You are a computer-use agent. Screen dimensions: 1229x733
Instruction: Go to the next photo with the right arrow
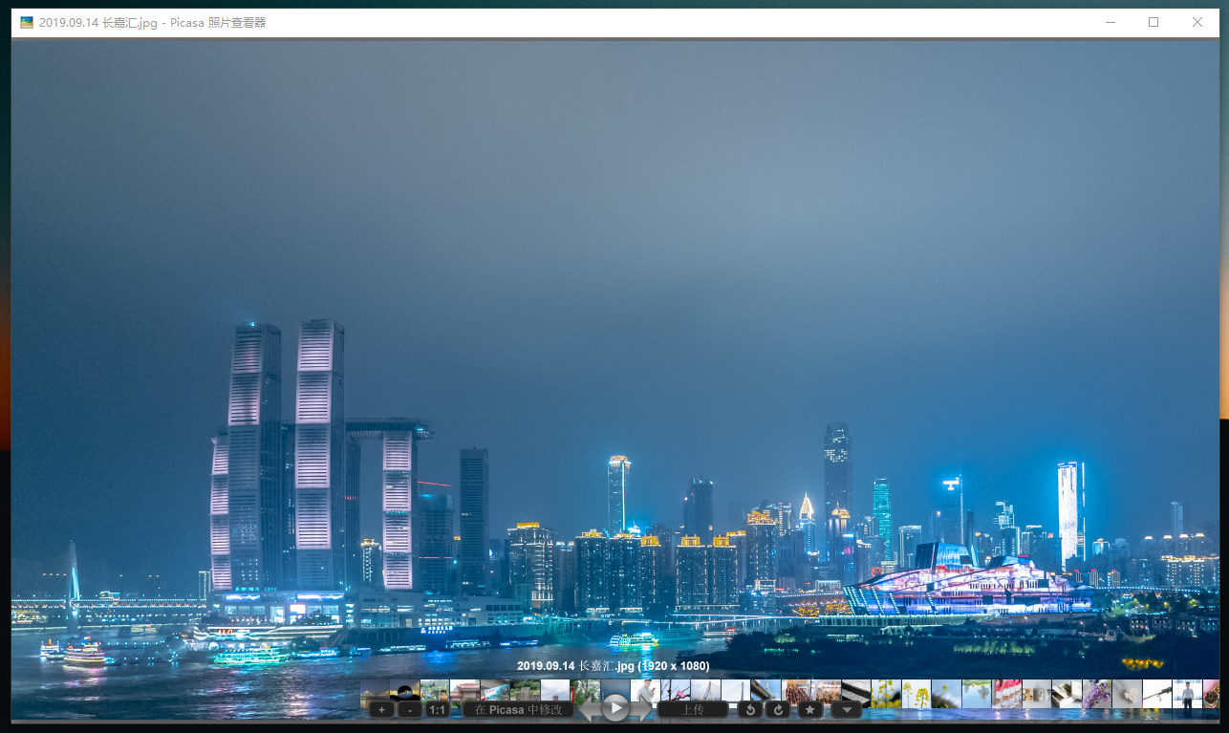(643, 710)
